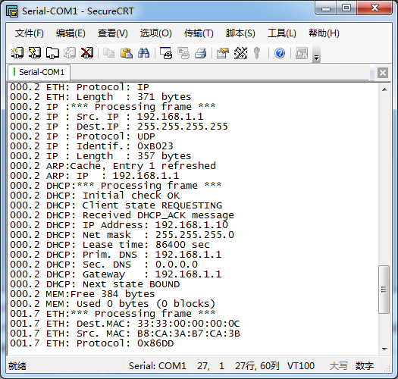Click the 'Net mask : 255.255.255.0' line
Image resolution: width=398 pixels, height=379 pixels.
122,235
